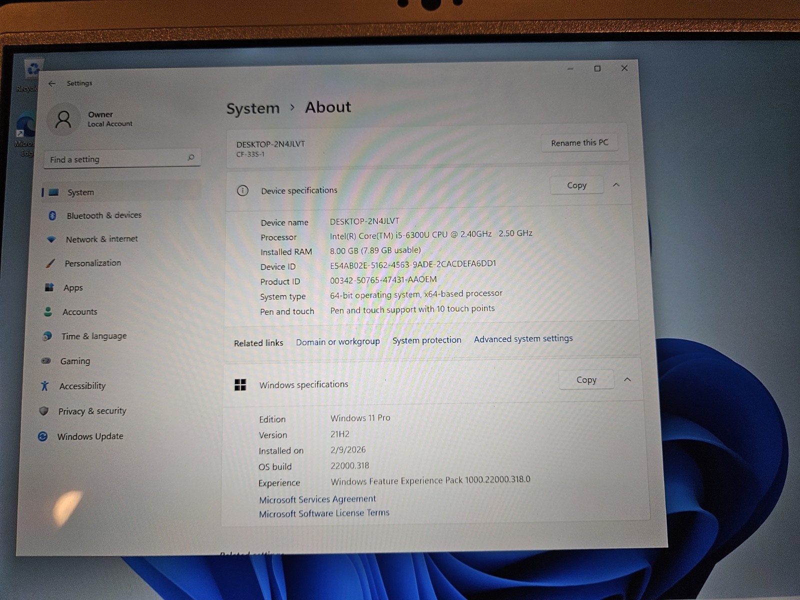Click the Processor value Intel(R) Core(TM) i5-6300U
The image size is (800, 600).
tap(431, 234)
